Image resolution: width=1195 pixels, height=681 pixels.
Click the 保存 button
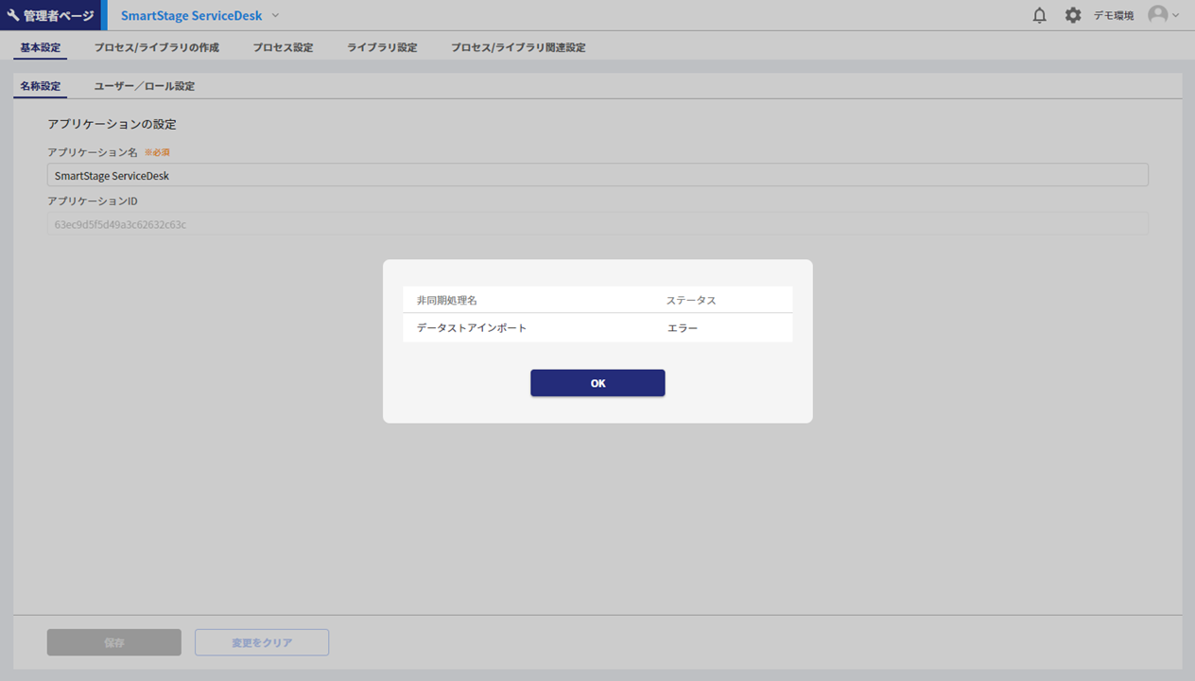(113, 642)
